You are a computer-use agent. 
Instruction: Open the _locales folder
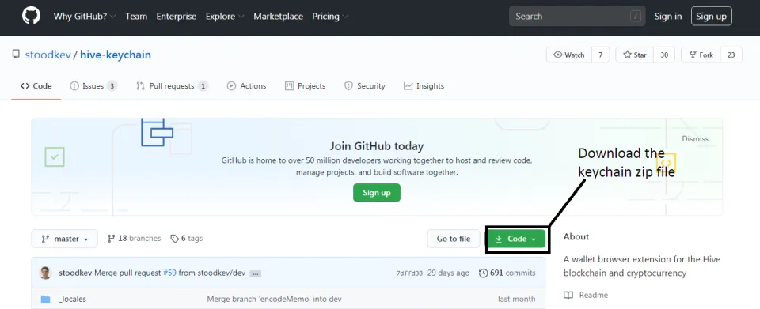click(72, 300)
